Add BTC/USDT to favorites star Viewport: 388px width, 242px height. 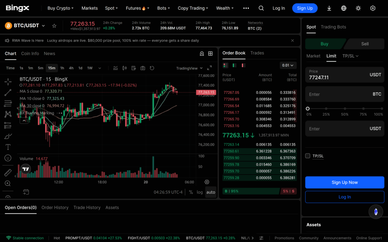tap(54, 26)
